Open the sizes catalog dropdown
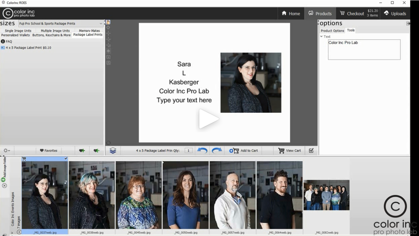 coord(60,23)
